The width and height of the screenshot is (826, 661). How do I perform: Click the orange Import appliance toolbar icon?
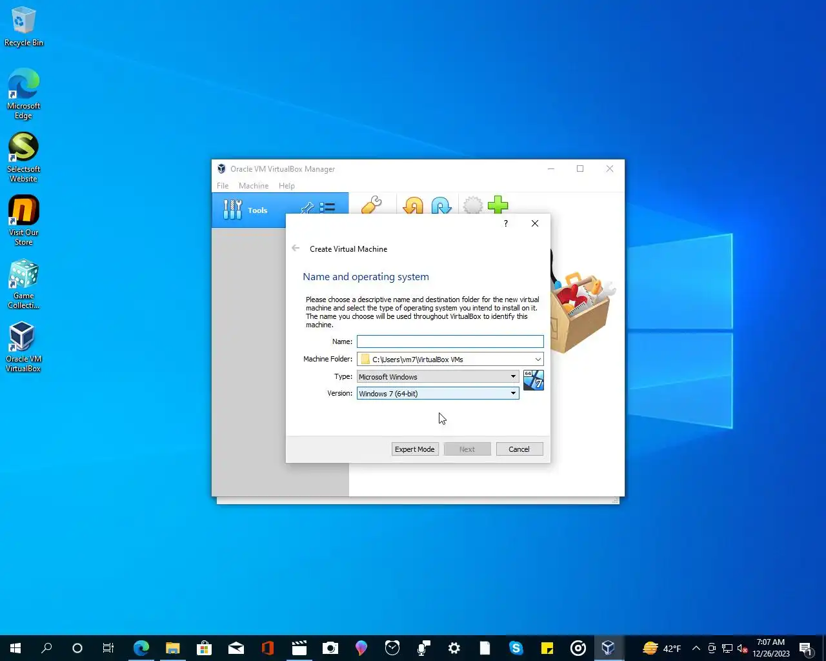(413, 206)
